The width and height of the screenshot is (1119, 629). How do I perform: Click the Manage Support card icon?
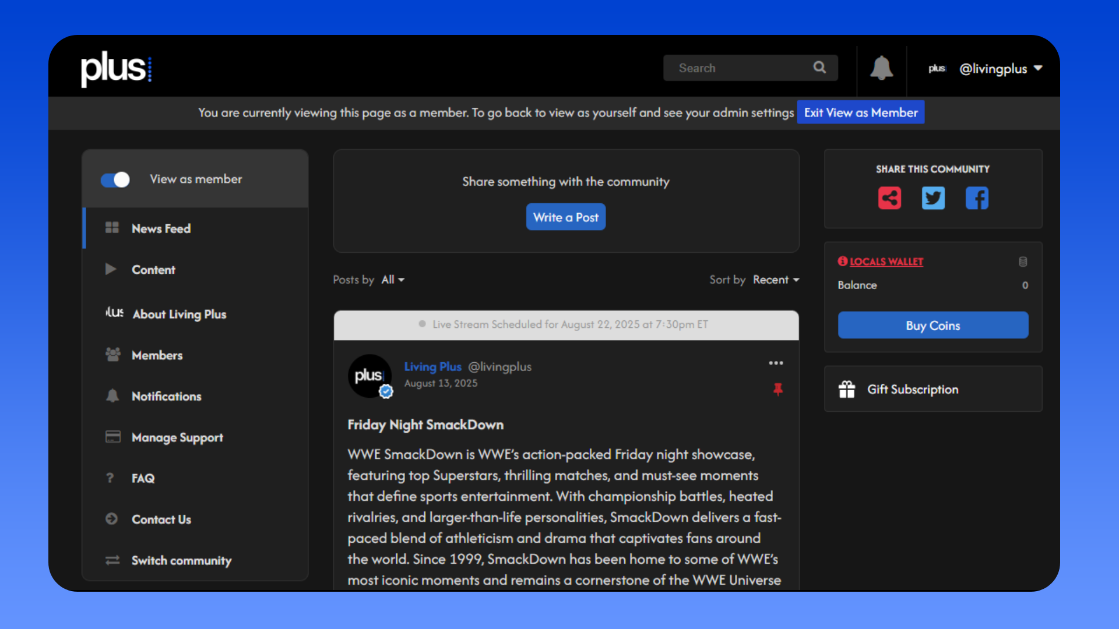[112, 437]
